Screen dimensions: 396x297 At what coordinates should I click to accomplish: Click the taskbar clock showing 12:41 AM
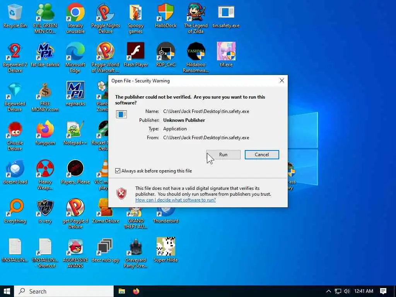point(364,291)
